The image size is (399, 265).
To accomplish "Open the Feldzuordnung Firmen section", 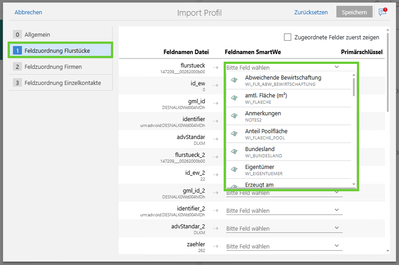I will click(x=53, y=67).
